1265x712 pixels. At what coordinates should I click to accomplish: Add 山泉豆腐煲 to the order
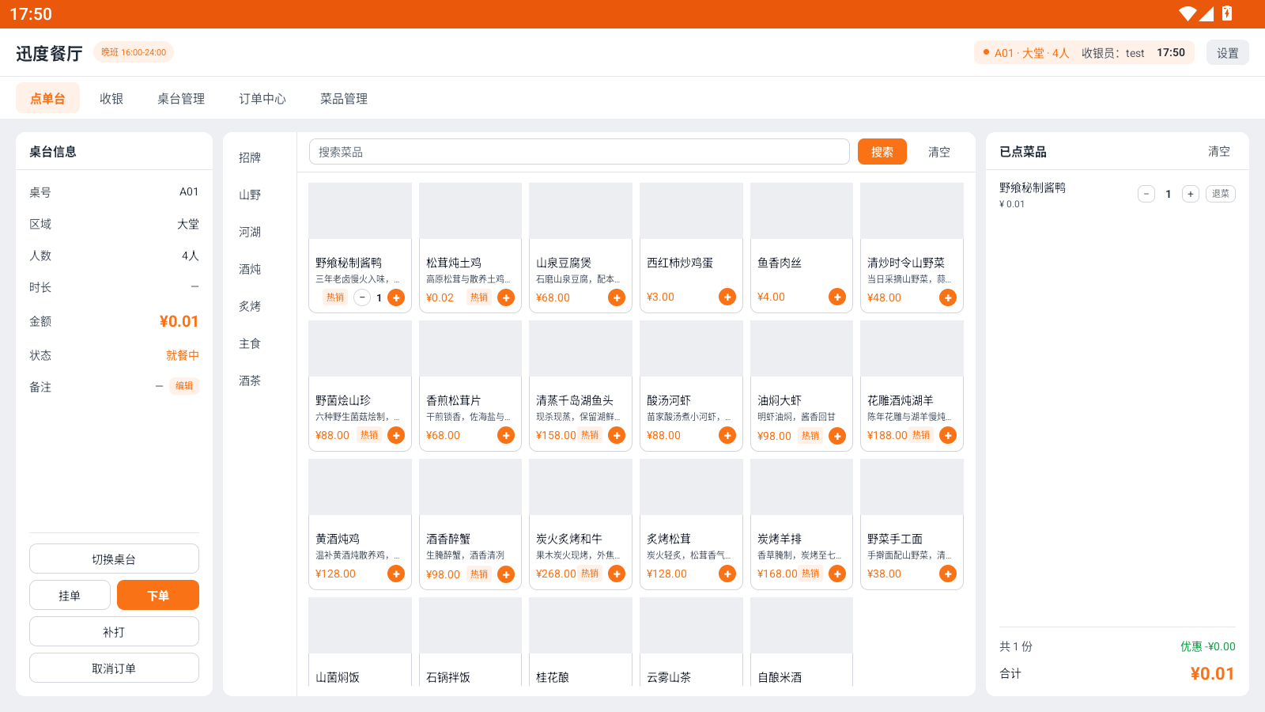[617, 297]
